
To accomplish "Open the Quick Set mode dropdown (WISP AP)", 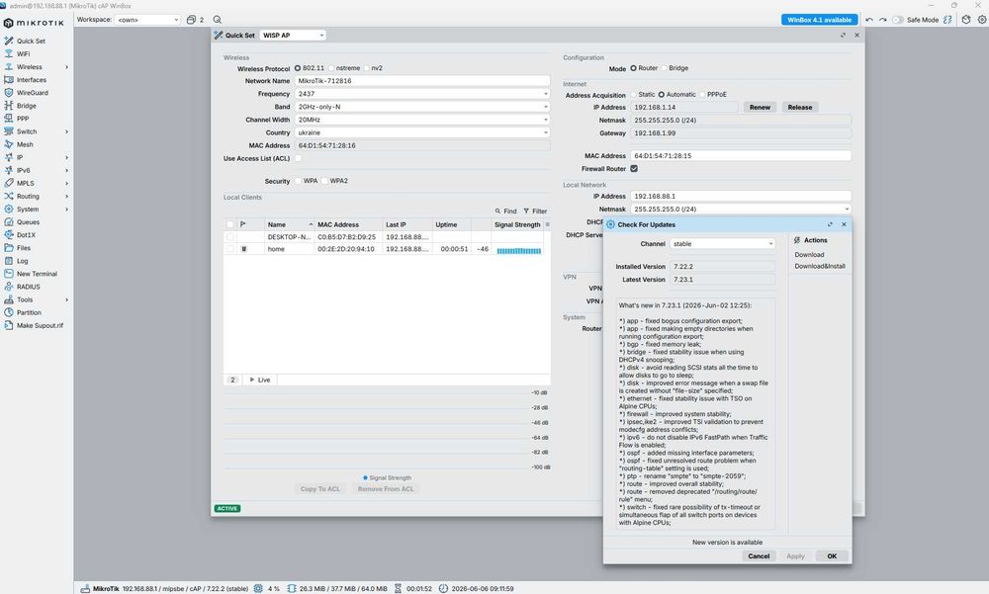I will pyautogui.click(x=293, y=36).
